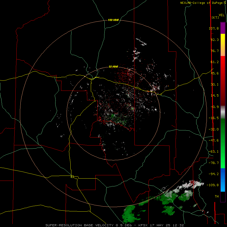This screenshot has height=227, width=227.
Task: Click the VEL legend title
Action: click(x=222, y=15)
